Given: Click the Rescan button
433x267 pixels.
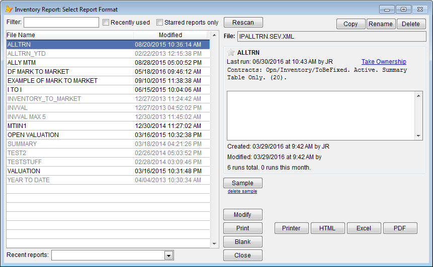Looking at the screenshot, I should 243,22.
